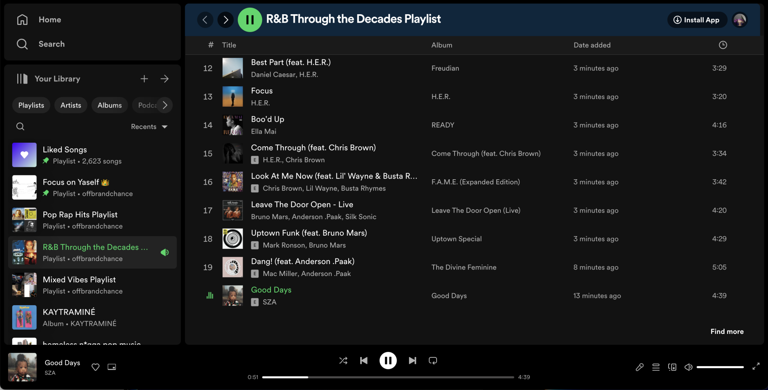Click the duration clock column header icon
This screenshot has height=390, width=768.
click(723, 45)
